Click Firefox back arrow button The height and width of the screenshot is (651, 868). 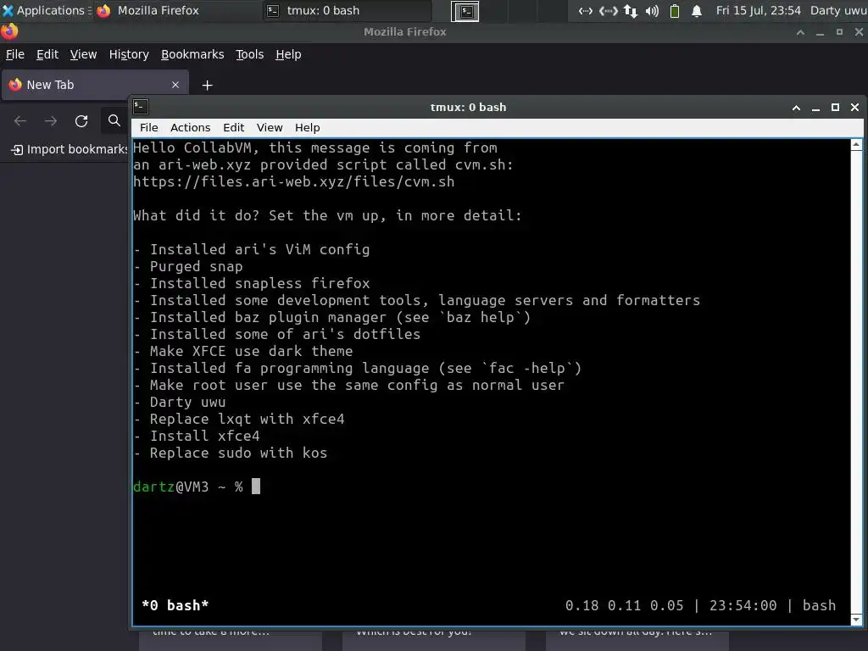[20, 120]
